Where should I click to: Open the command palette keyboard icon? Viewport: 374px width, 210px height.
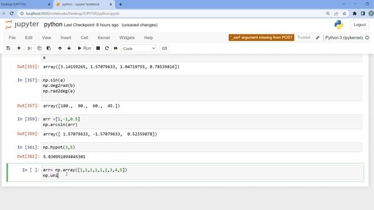click(x=165, y=48)
